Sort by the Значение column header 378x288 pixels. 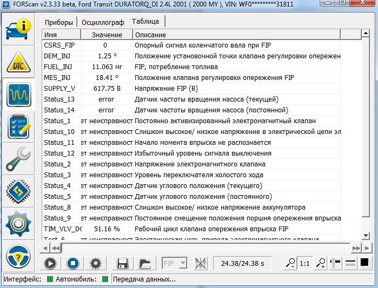click(107, 35)
